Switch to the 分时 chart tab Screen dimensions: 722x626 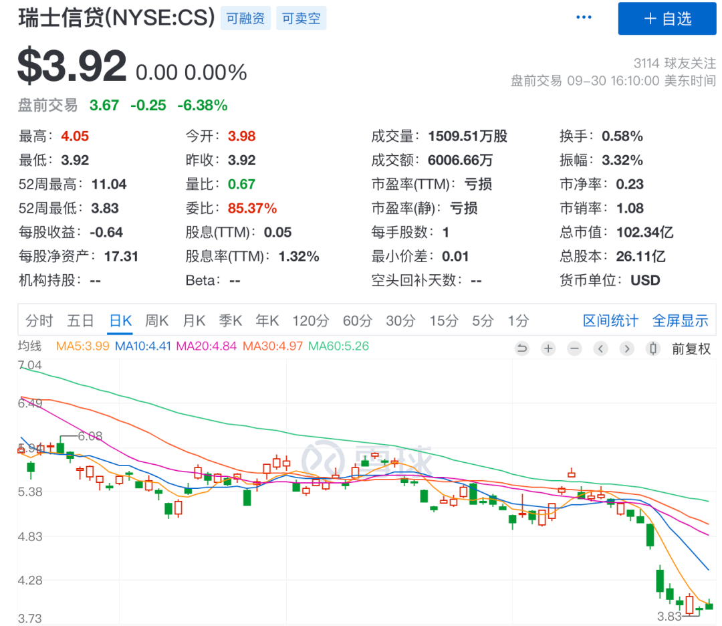(x=39, y=320)
